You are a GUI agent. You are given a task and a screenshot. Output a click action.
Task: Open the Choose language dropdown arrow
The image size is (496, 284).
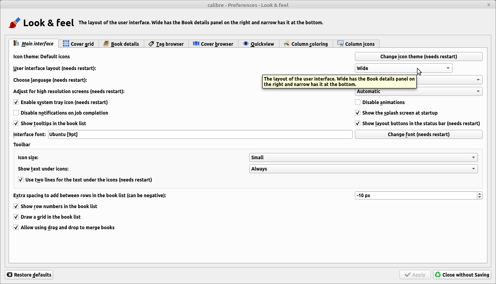pyautogui.click(x=478, y=80)
